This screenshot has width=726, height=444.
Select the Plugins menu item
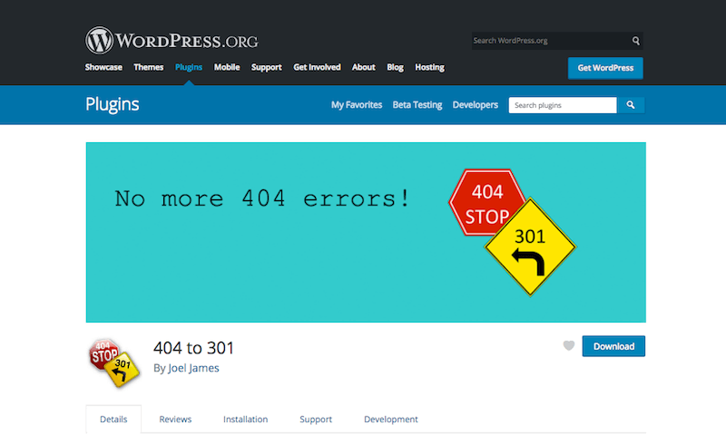click(x=189, y=67)
